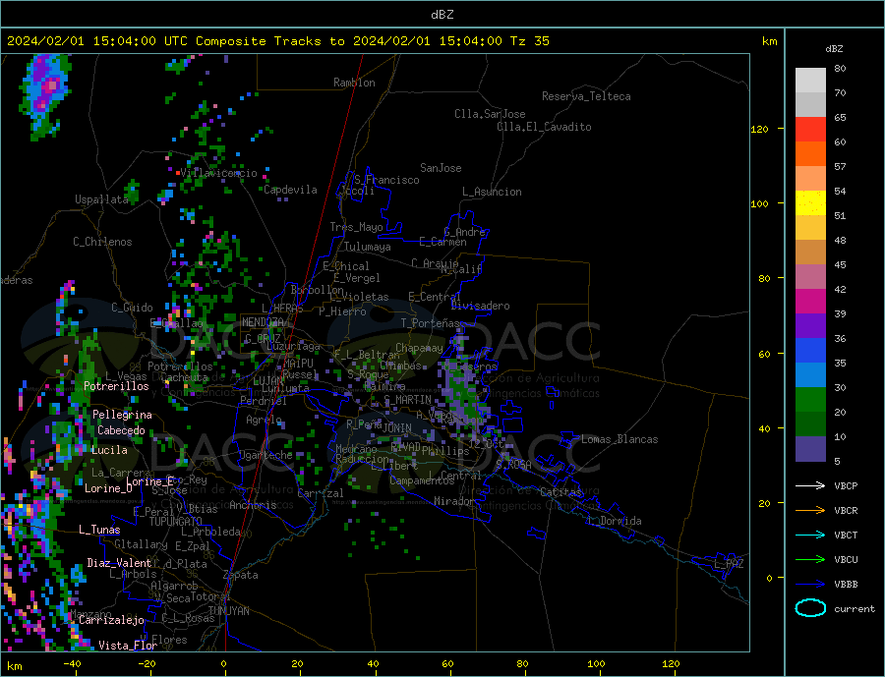Click the Catitas map label
The image size is (885, 677).
tap(561, 492)
